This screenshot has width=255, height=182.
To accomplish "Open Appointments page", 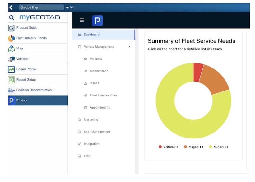I will coord(100,108).
